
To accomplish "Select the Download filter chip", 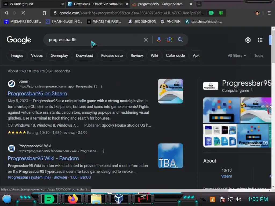I will click(x=85, y=56).
